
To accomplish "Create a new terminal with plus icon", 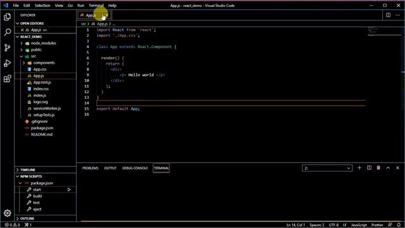I will (359, 168).
